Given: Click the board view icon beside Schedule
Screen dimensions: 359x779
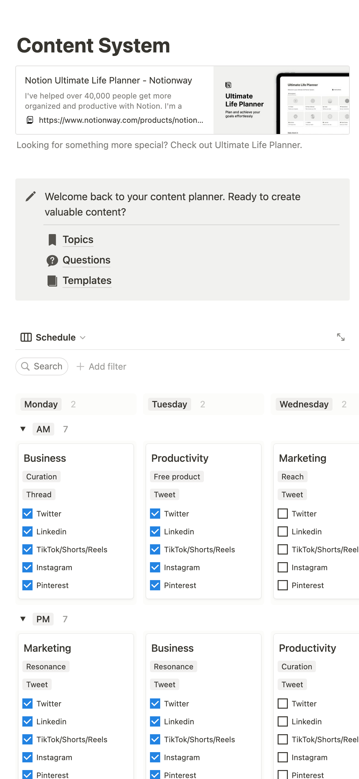Looking at the screenshot, I should coord(26,337).
